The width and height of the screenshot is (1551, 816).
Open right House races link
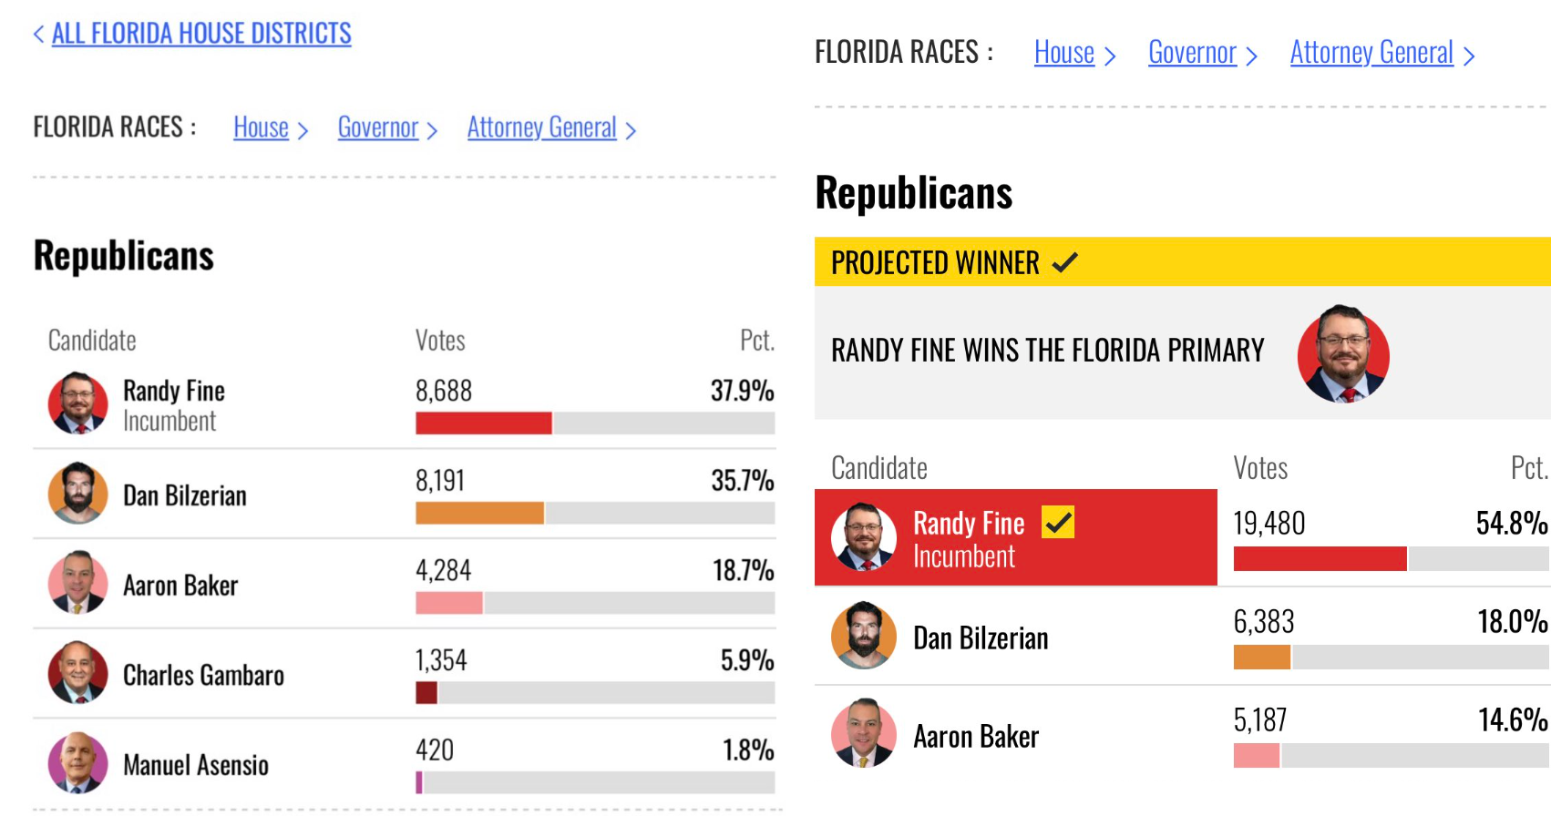pos(1064,53)
